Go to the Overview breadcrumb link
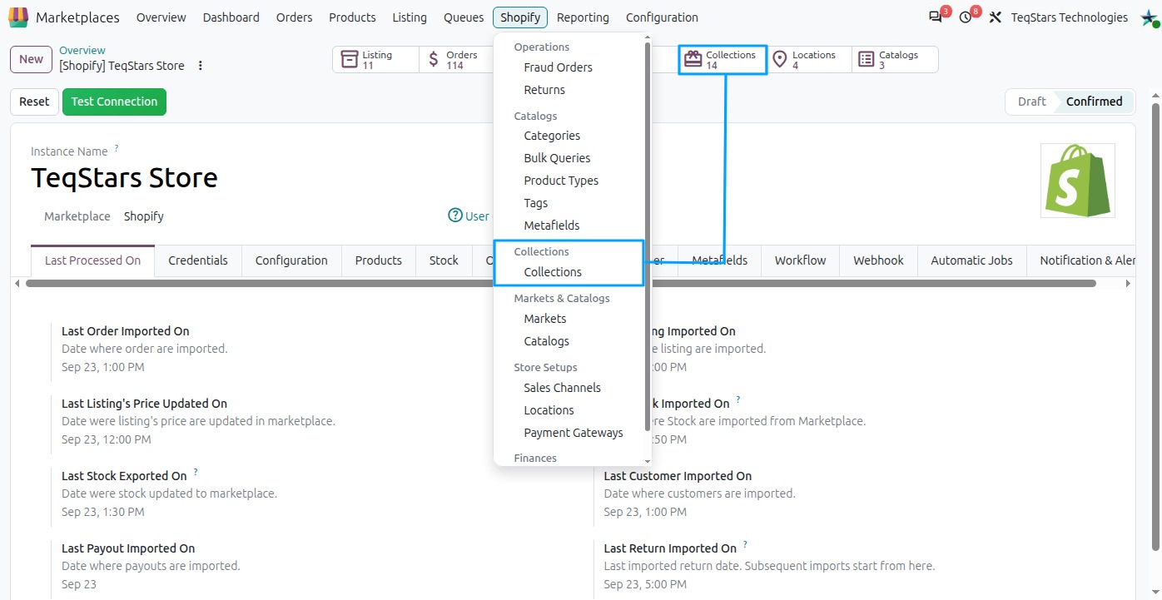 point(82,51)
